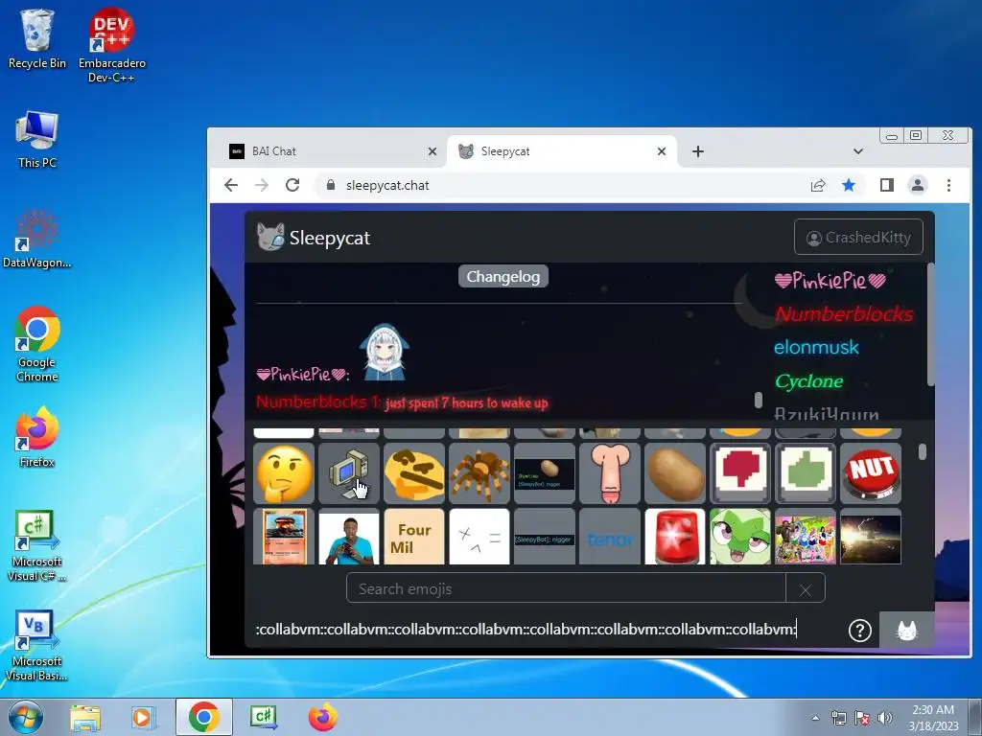Select elonmusk in the user list
Image resolution: width=982 pixels, height=736 pixels.
[x=816, y=347]
